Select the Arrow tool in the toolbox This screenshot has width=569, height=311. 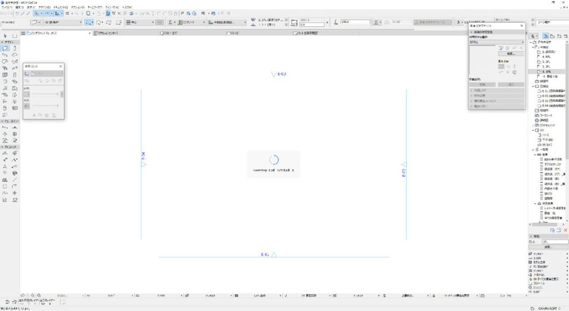5,36
